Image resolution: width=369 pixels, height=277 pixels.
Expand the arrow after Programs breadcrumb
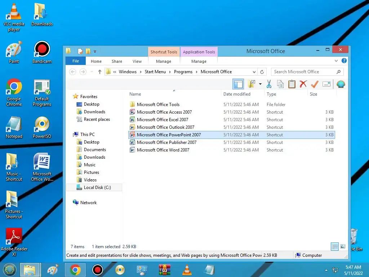click(197, 72)
